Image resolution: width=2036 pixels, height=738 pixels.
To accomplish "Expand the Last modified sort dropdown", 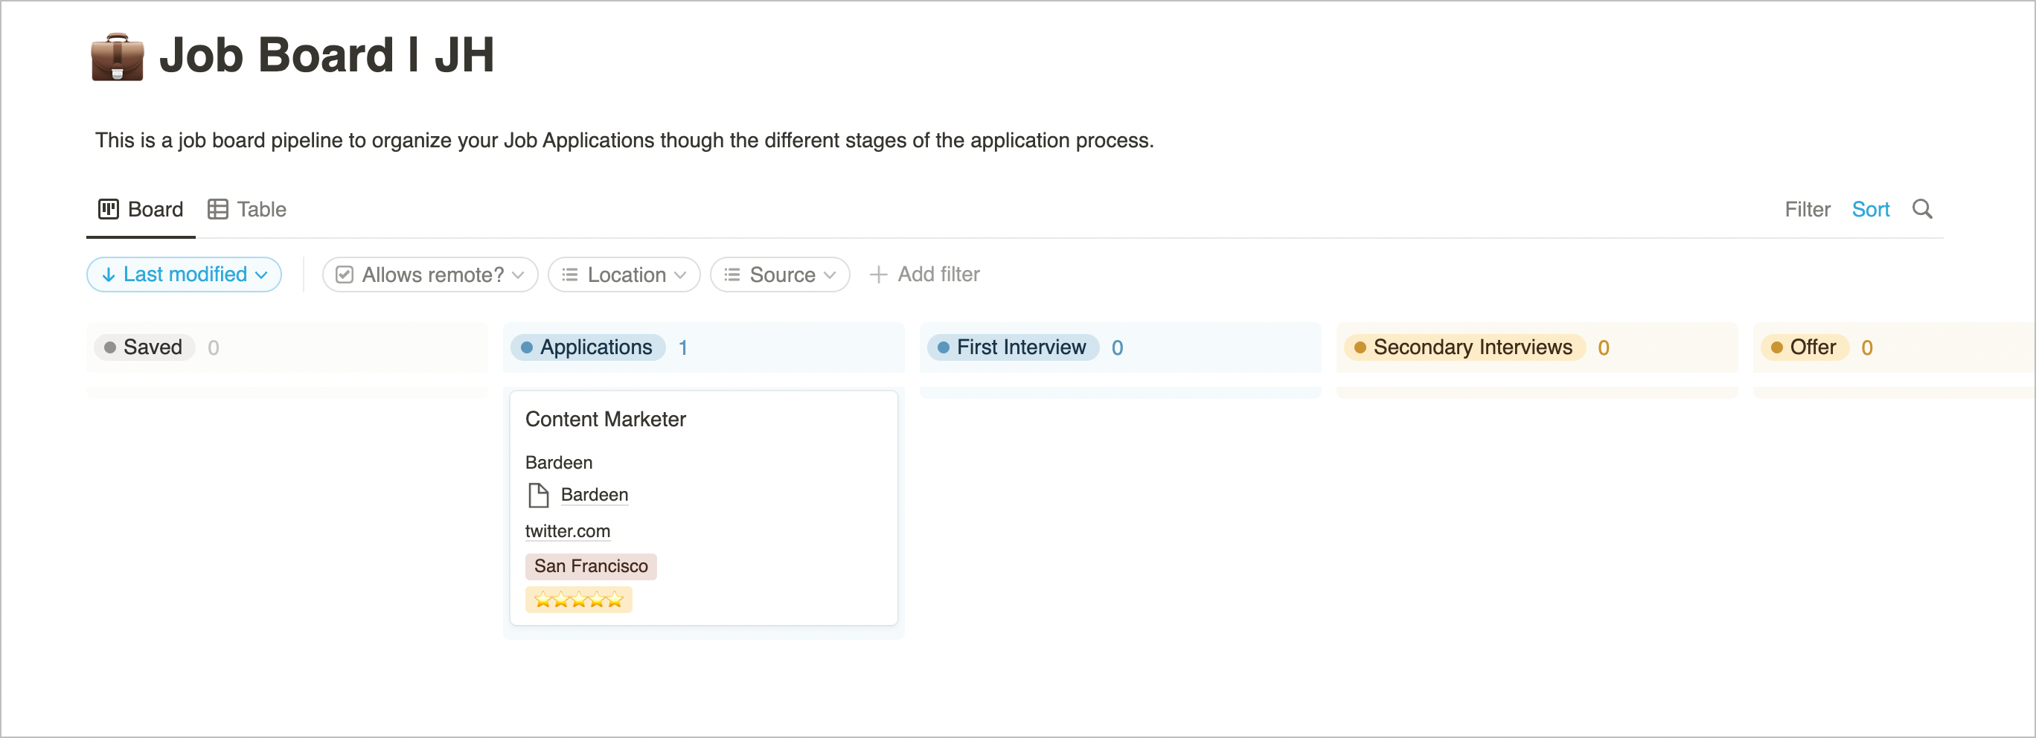I will 260,275.
